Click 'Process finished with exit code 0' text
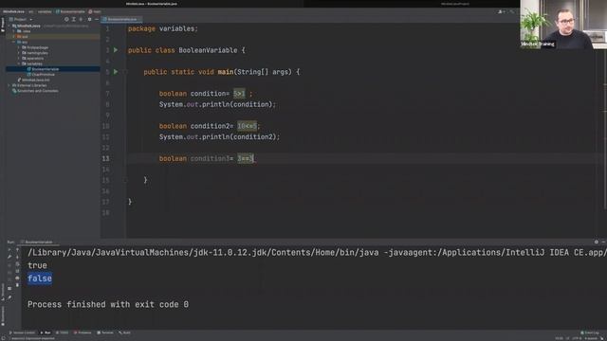 pos(108,304)
